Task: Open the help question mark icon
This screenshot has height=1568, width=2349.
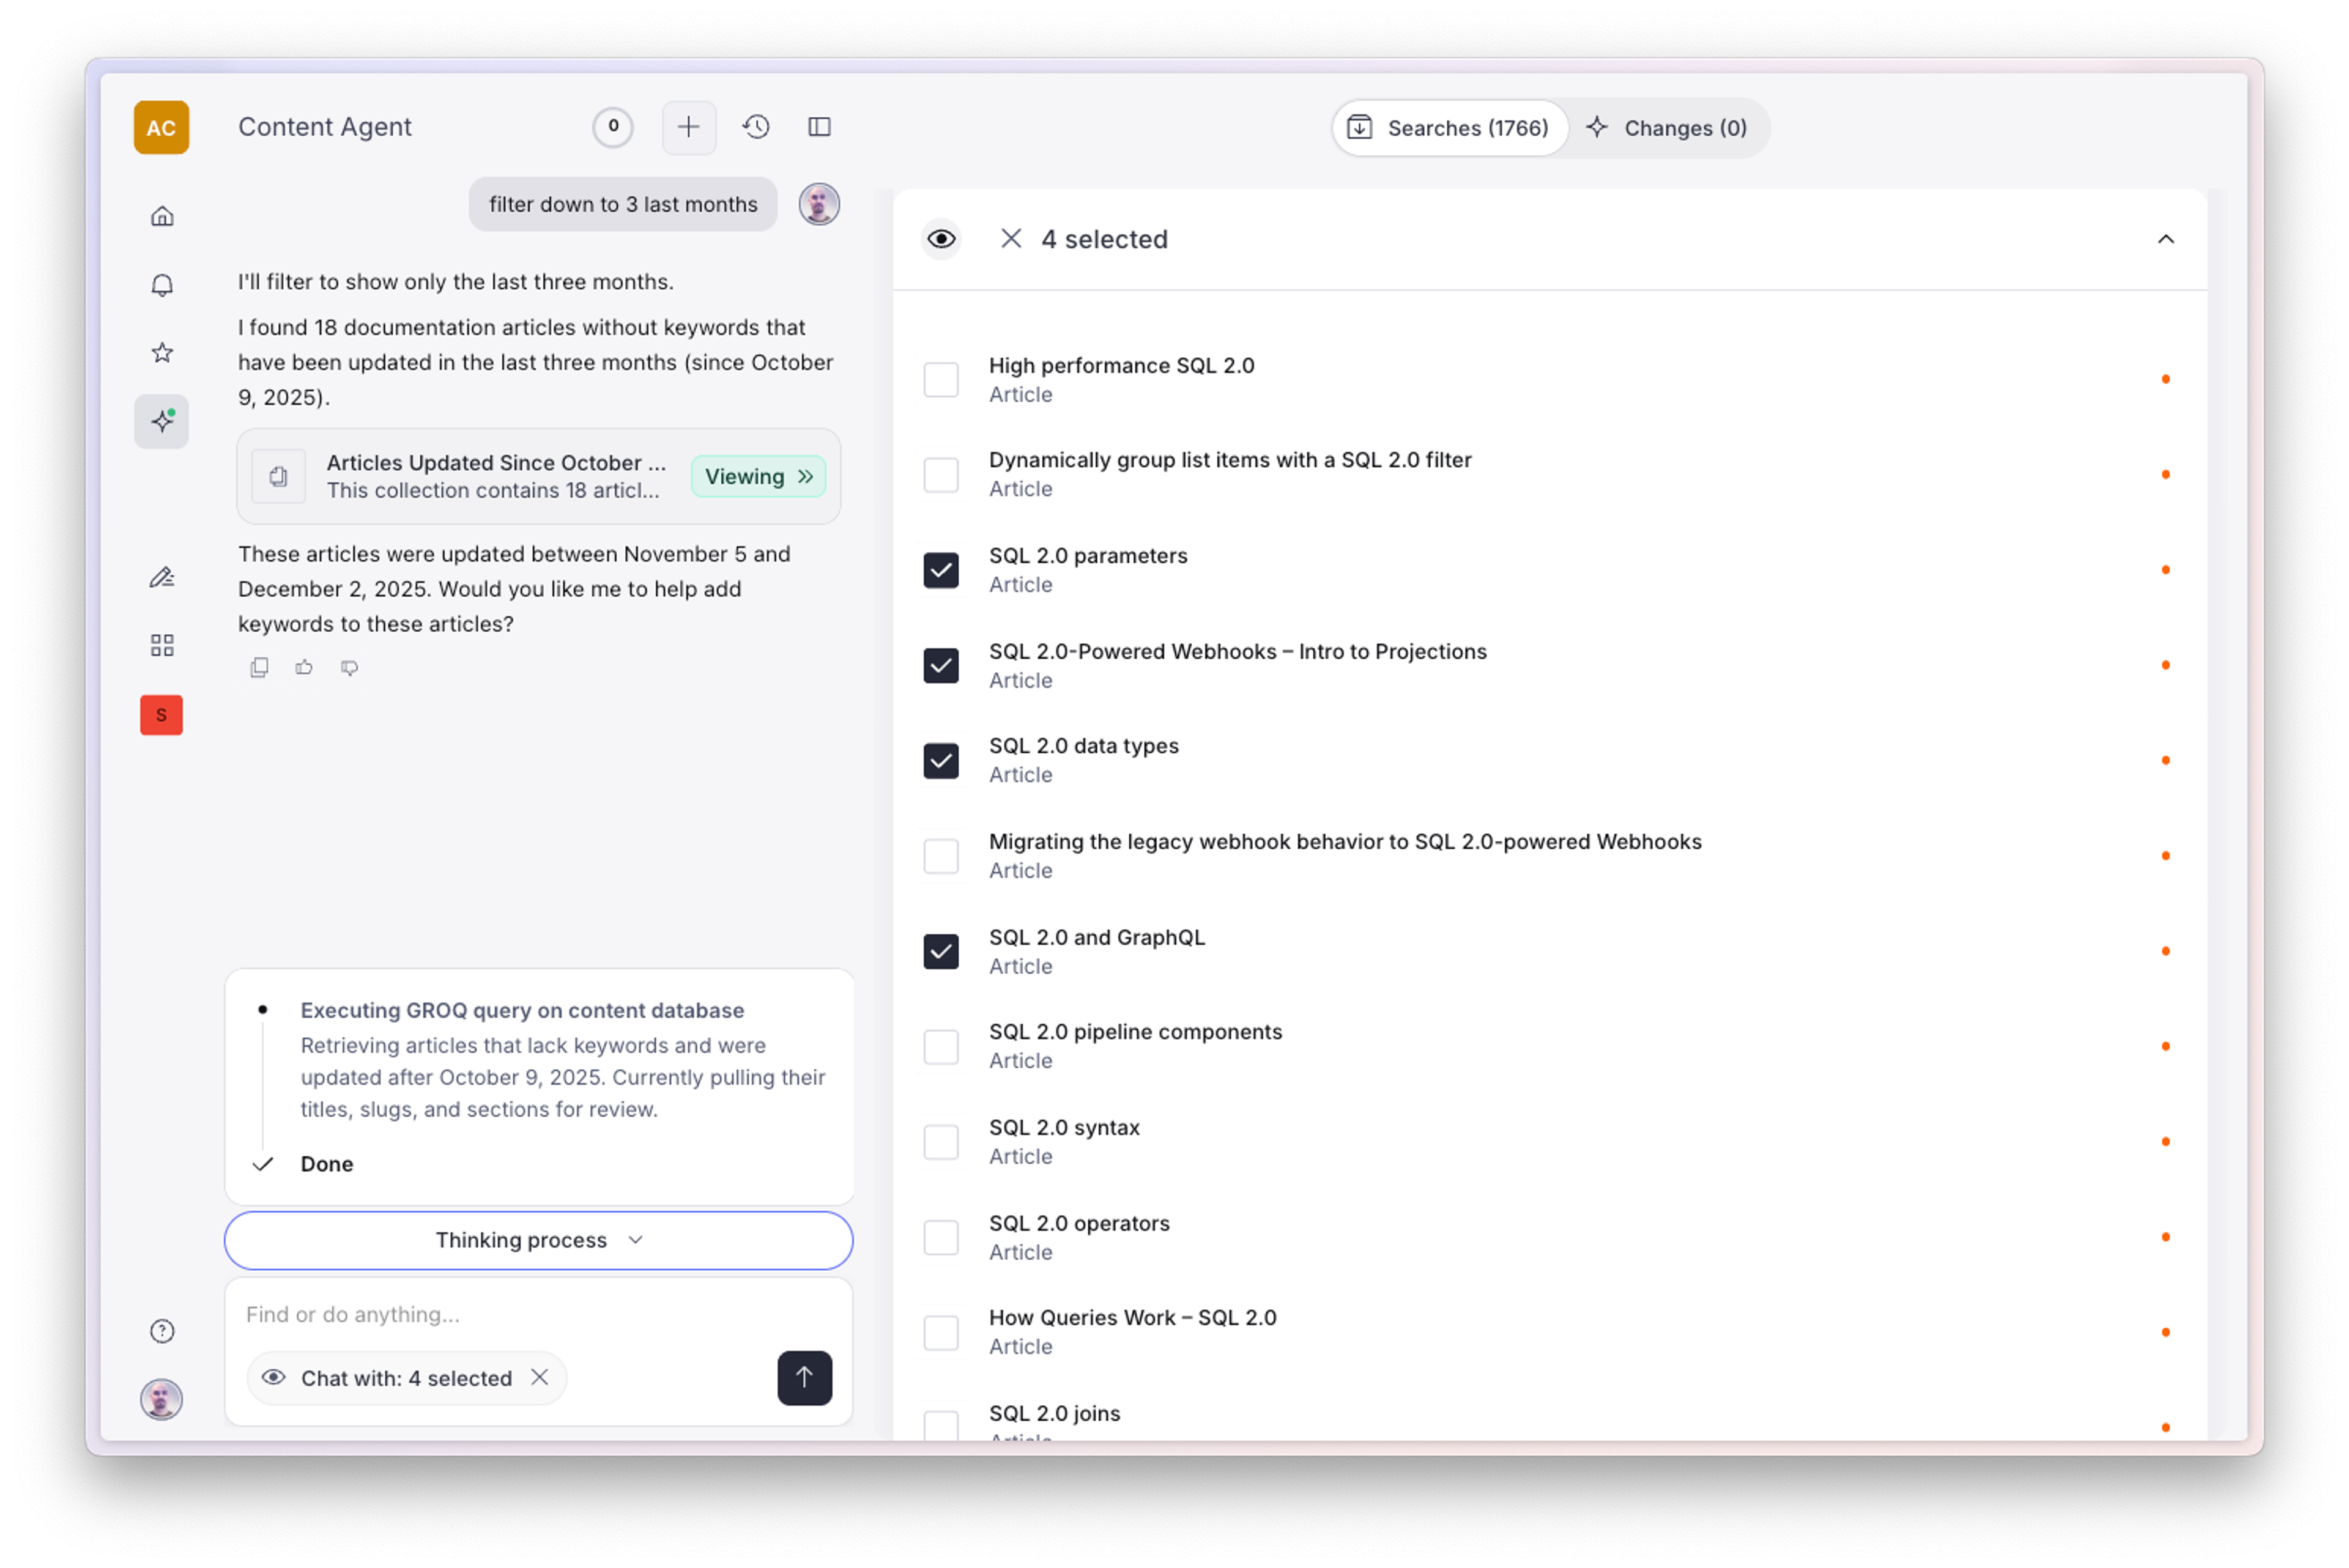Action: [162, 1331]
